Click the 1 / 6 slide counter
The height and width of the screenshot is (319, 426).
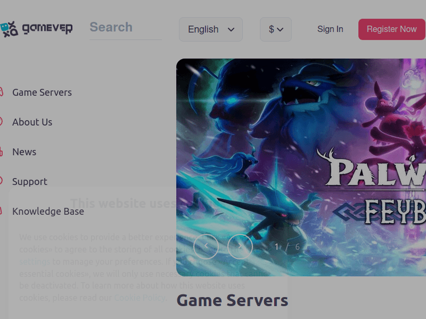click(x=287, y=246)
